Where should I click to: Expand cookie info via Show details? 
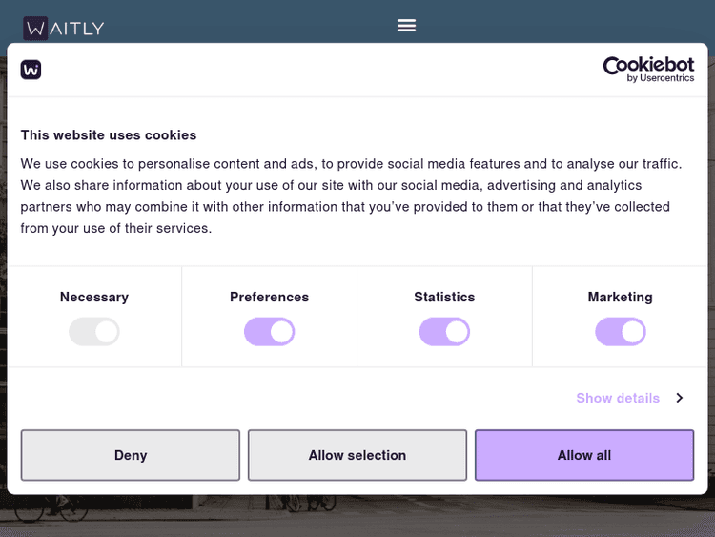click(x=618, y=398)
